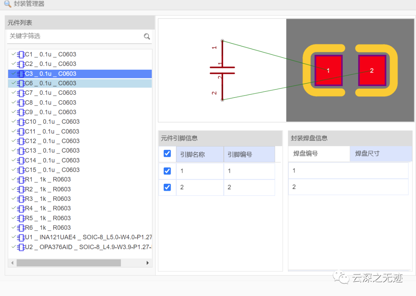Click pad 2 in the footprint preview
Image resolution: width=416 pixels, height=296 pixels.
[371, 71]
